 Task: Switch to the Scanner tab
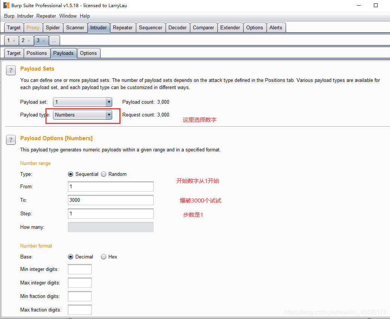75,28
